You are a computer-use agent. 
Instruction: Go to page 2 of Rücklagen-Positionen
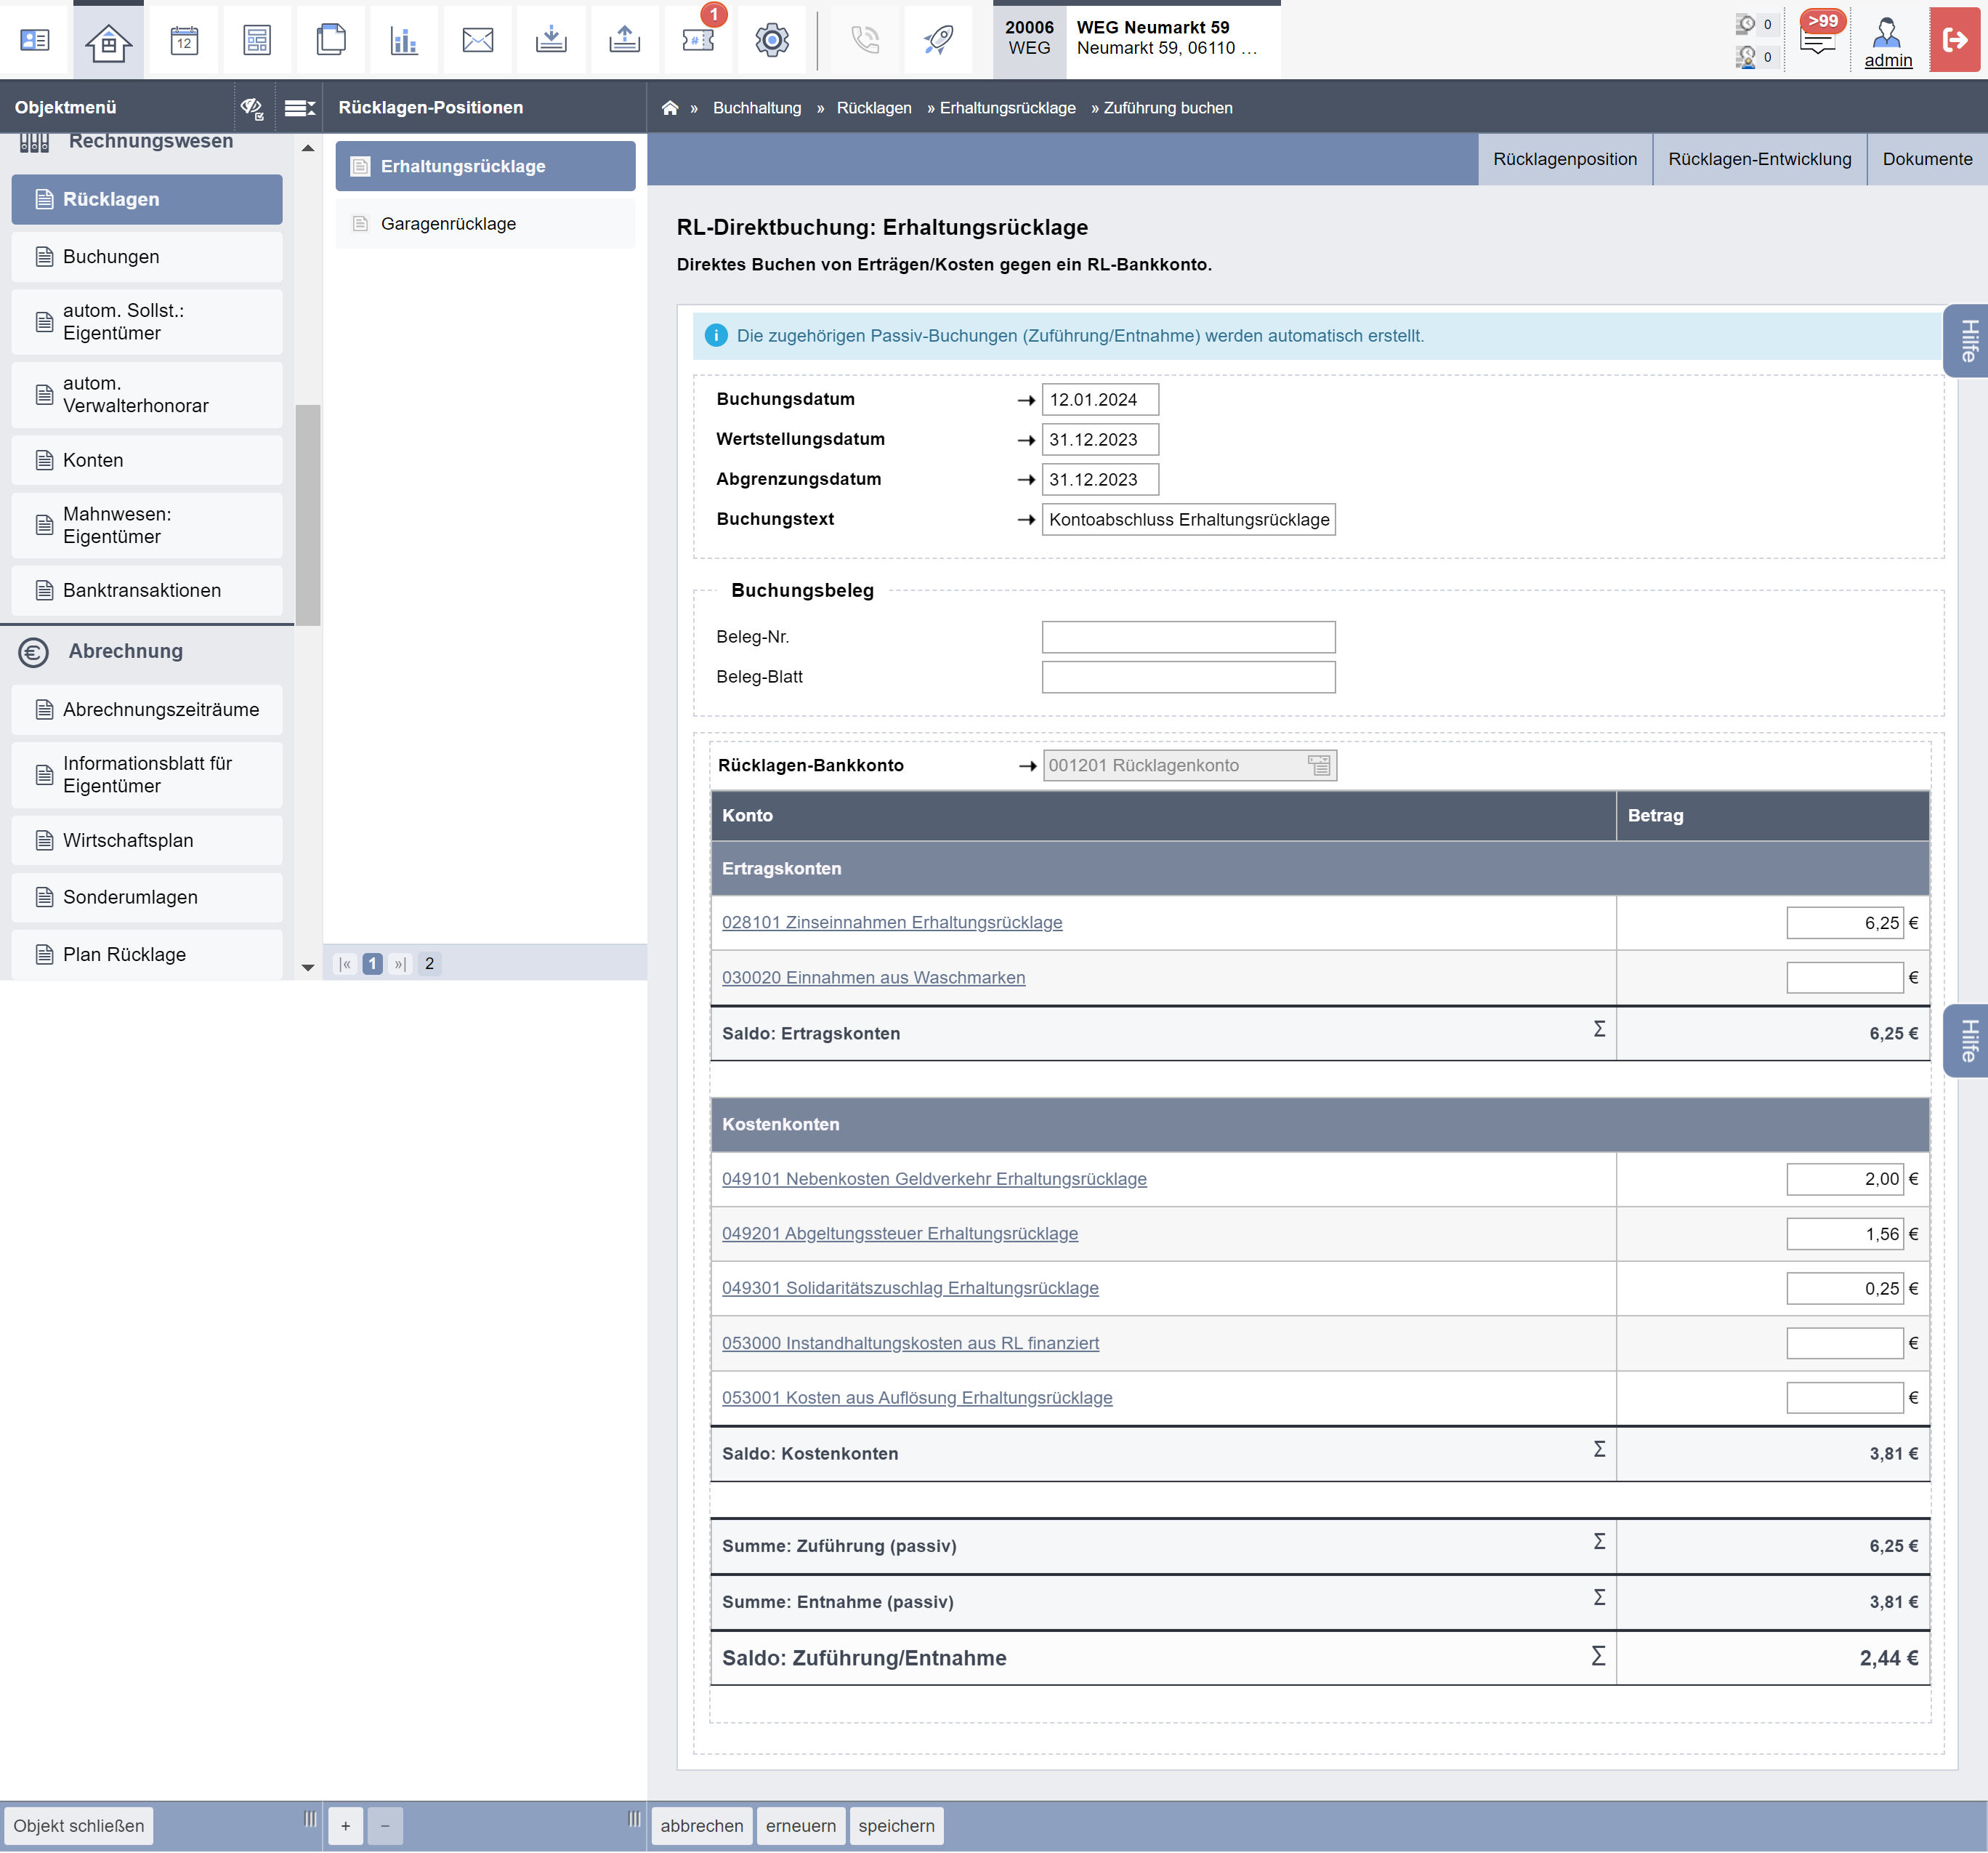tap(429, 963)
